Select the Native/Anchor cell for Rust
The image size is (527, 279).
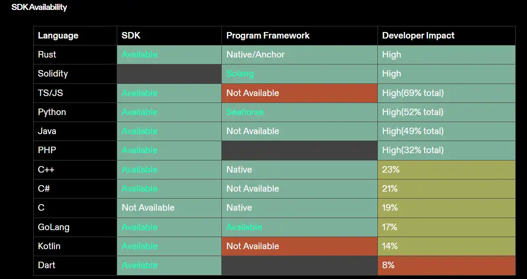(255, 55)
